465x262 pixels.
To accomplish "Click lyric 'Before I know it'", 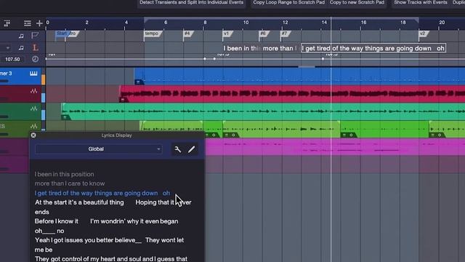I will coord(57,221).
